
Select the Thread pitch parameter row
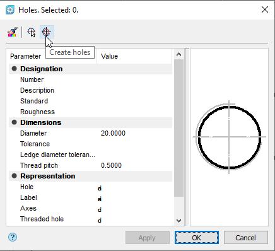click(91, 165)
